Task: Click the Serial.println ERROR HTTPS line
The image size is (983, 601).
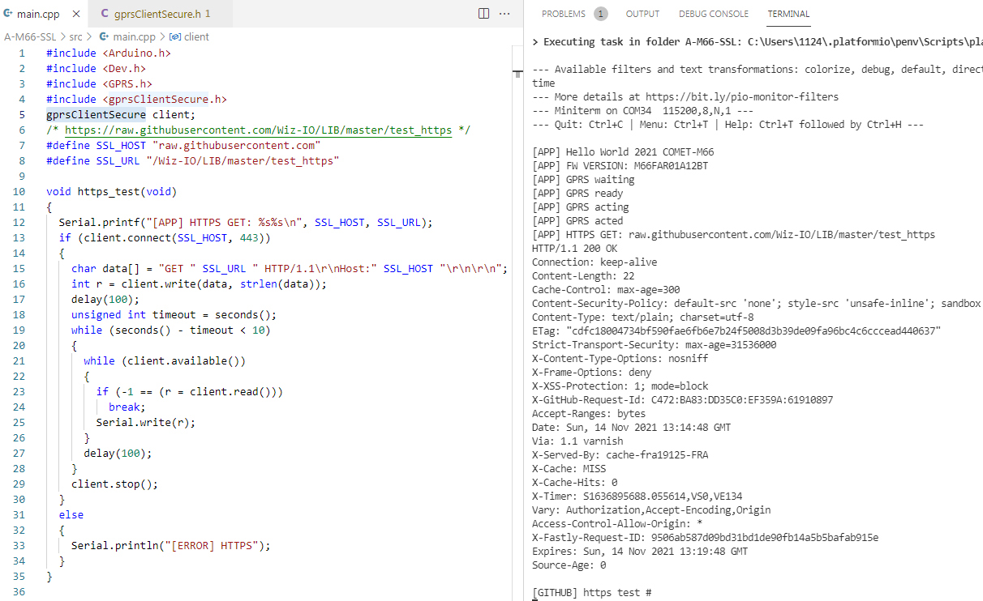Action: click(x=171, y=545)
